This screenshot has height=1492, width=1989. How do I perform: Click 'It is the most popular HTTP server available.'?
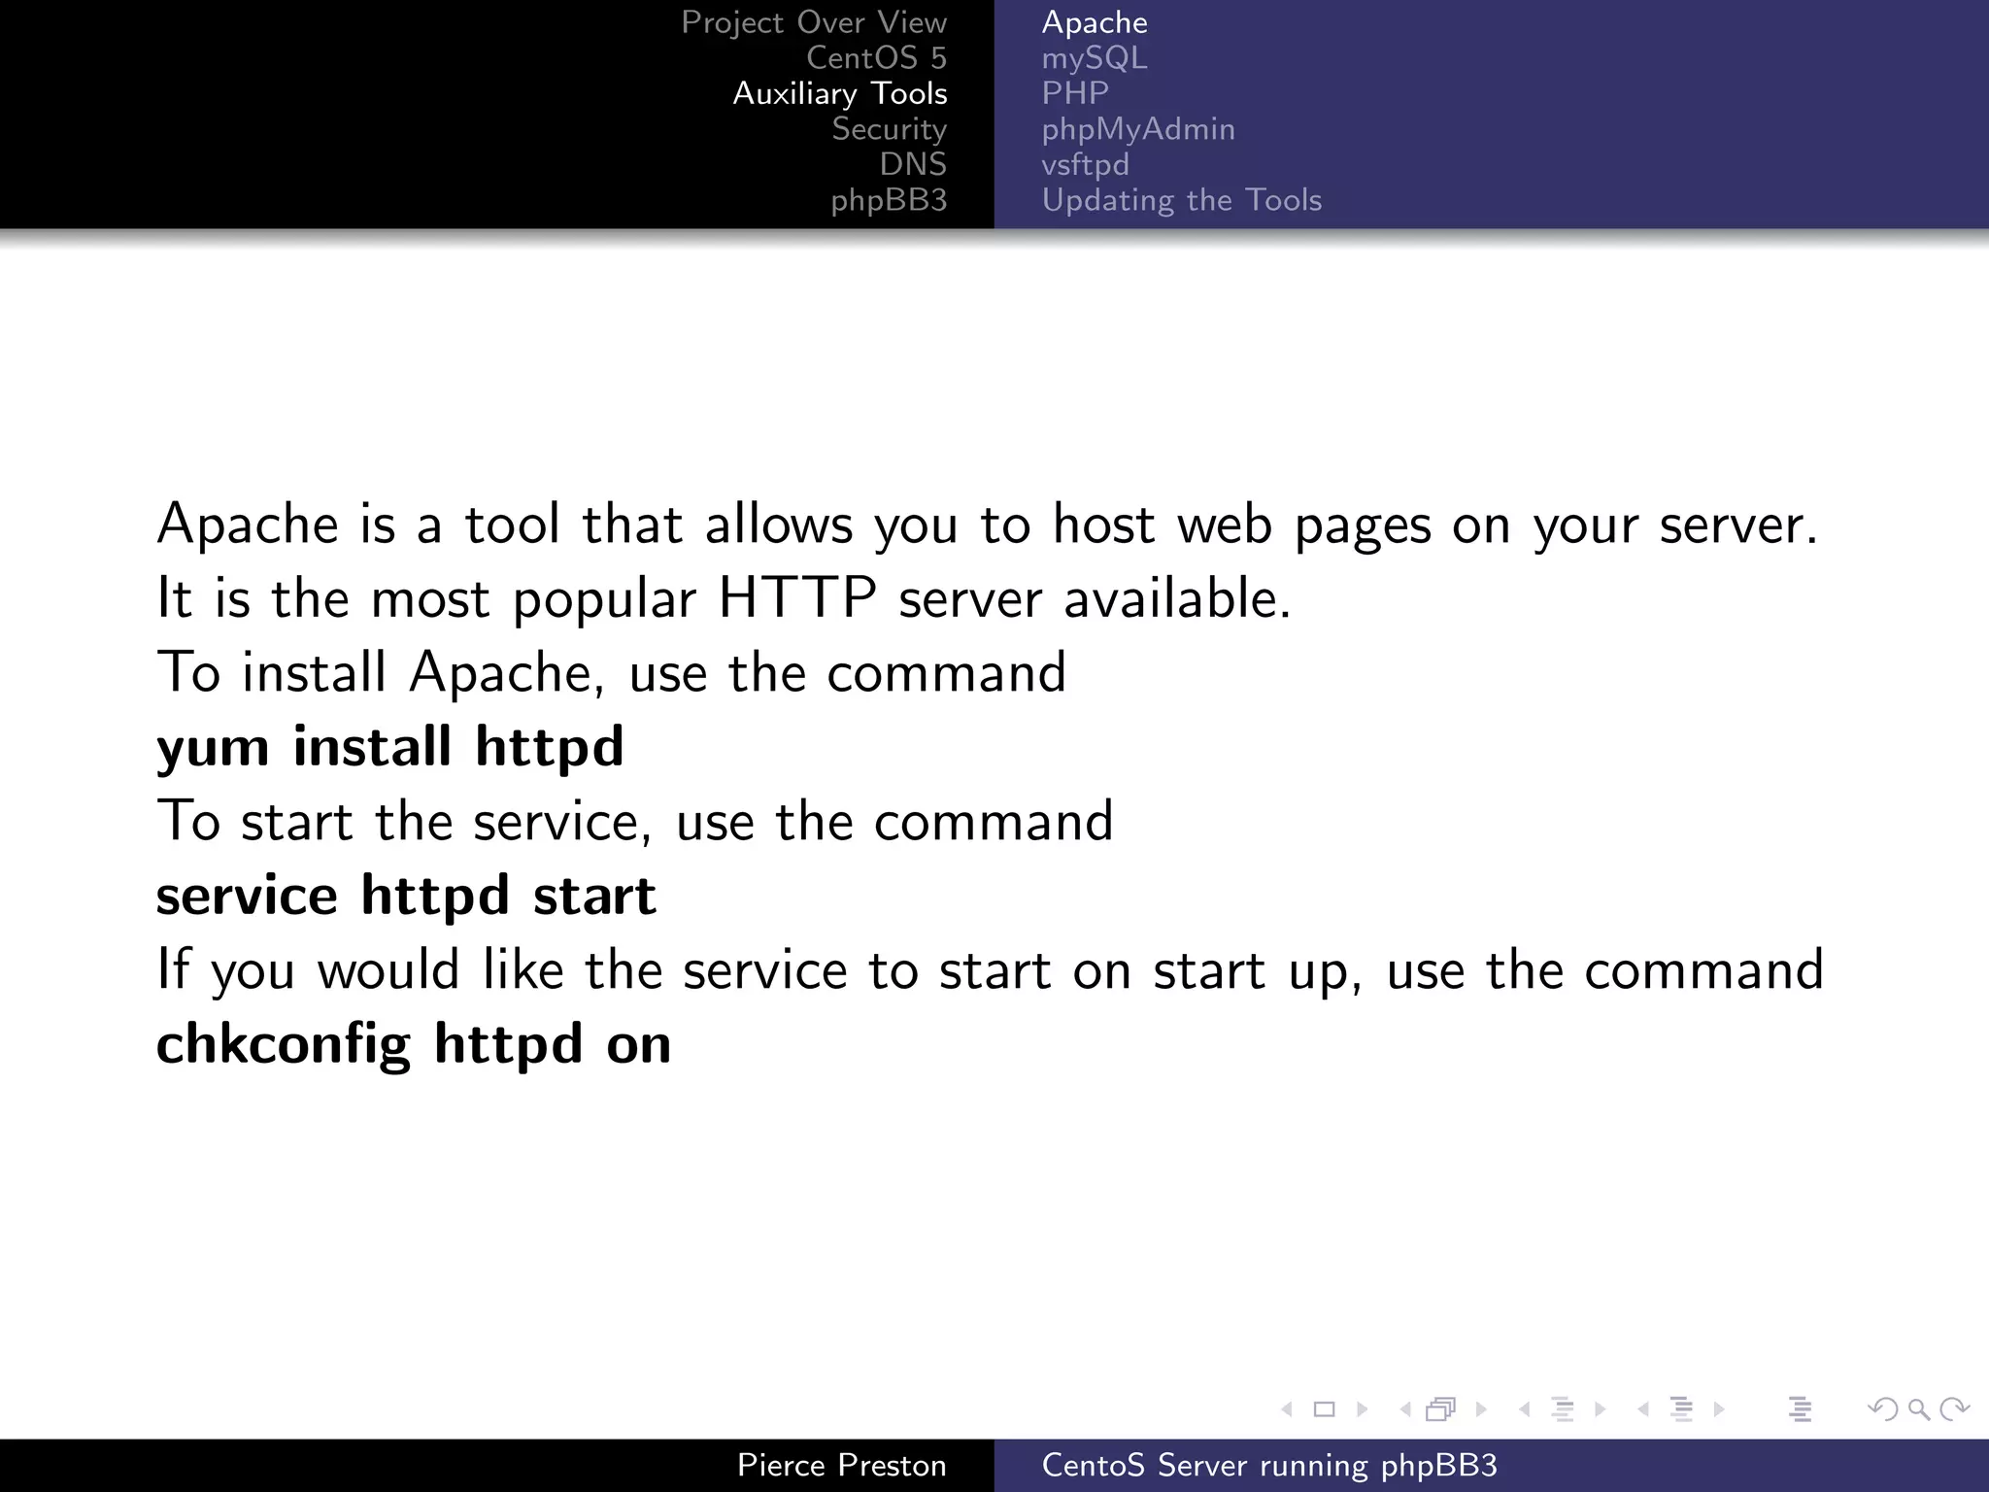(724, 598)
